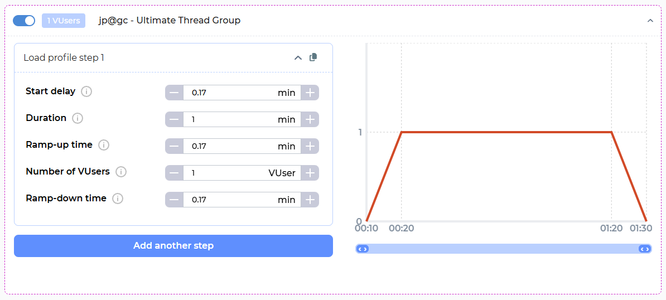The width and height of the screenshot is (666, 300).
Task: Click the left handle of chart range slider
Action: [362, 249]
